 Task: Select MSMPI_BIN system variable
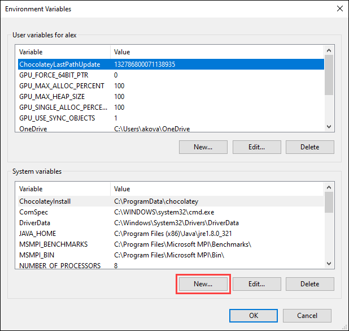(37, 255)
